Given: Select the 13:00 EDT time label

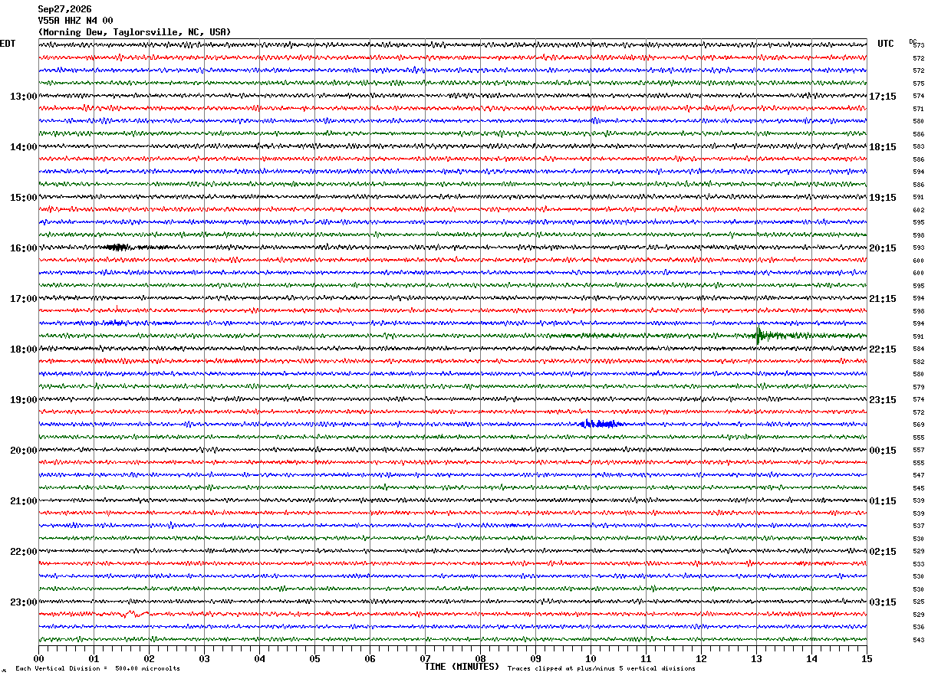Looking at the screenshot, I should pos(23,97).
